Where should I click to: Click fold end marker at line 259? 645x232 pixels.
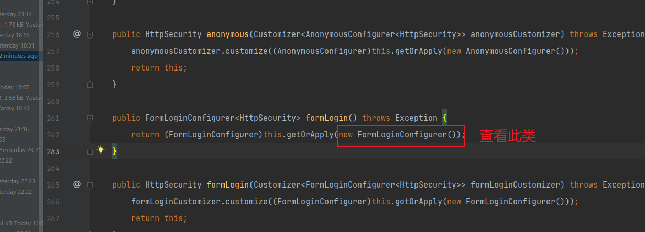pyautogui.click(x=90, y=84)
